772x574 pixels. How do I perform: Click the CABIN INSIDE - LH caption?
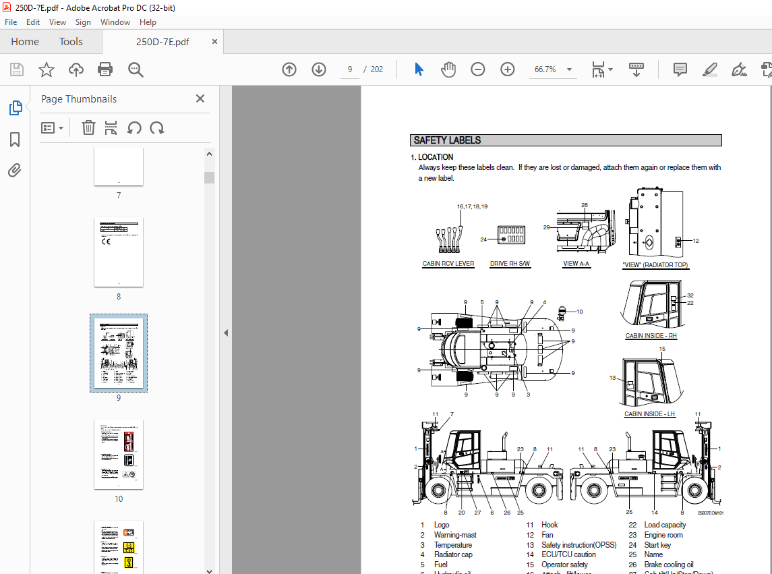[x=649, y=414]
